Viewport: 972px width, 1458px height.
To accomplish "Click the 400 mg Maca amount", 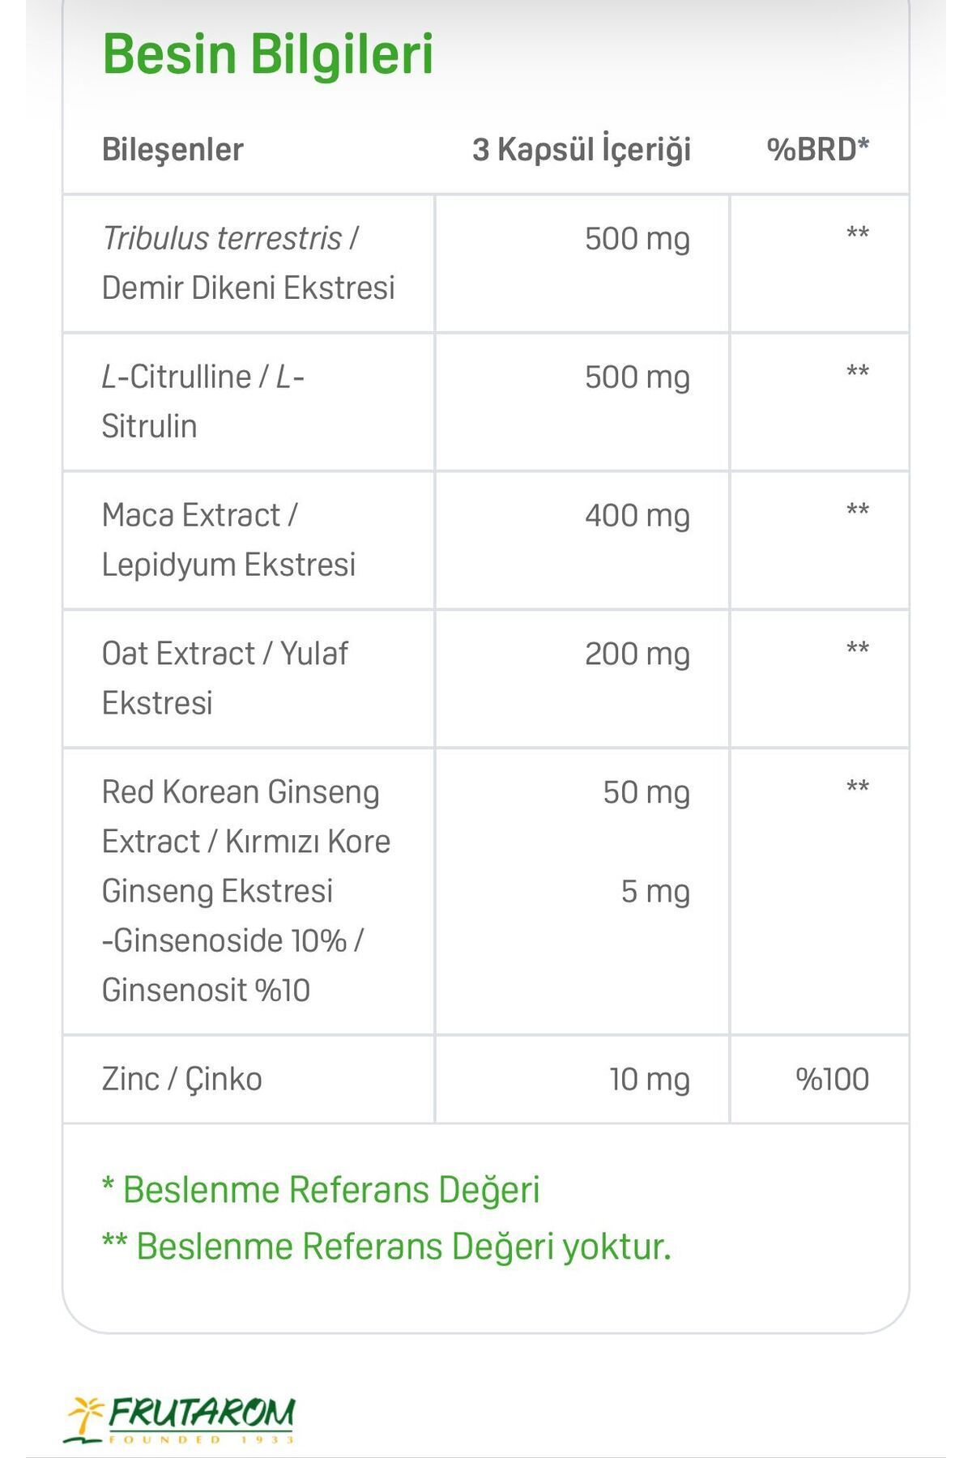I will coord(637,517).
